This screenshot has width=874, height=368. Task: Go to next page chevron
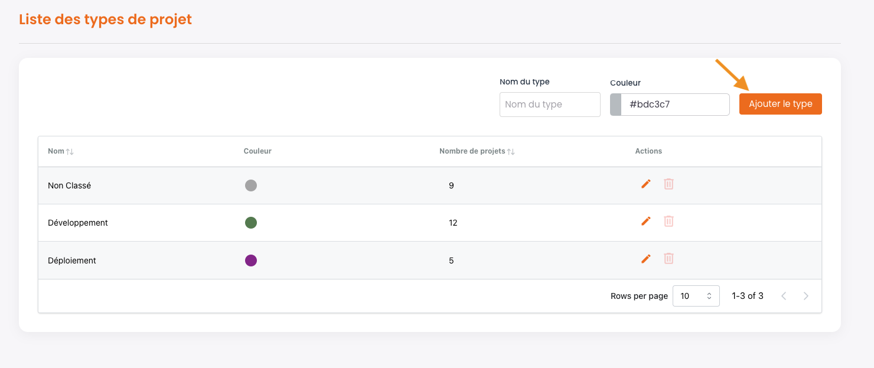(x=806, y=296)
